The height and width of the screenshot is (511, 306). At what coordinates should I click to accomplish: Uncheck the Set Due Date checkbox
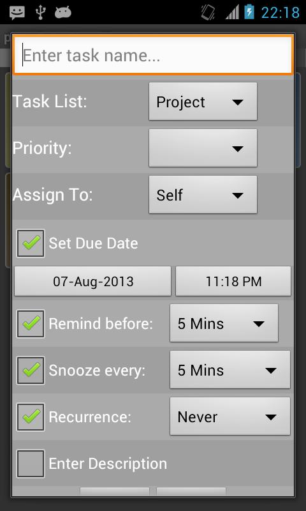31,243
